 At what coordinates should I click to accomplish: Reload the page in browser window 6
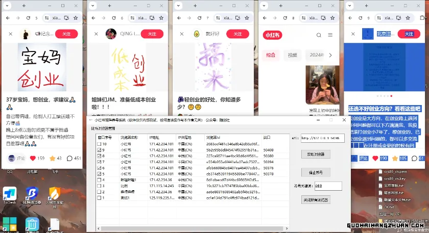point(114,18)
